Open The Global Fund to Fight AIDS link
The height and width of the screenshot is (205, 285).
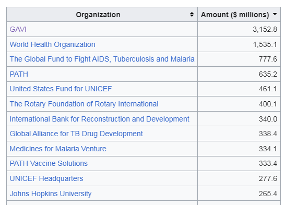coord(102,59)
